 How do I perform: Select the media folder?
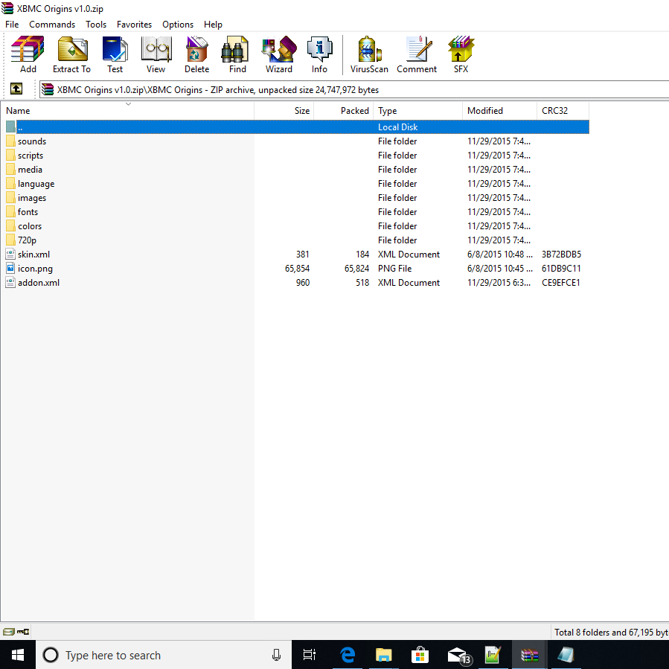pos(30,170)
